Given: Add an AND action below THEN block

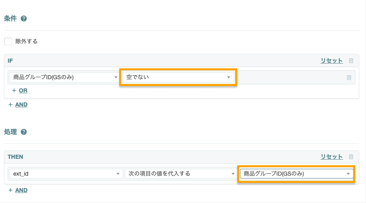Looking at the screenshot, I should coord(21,190).
